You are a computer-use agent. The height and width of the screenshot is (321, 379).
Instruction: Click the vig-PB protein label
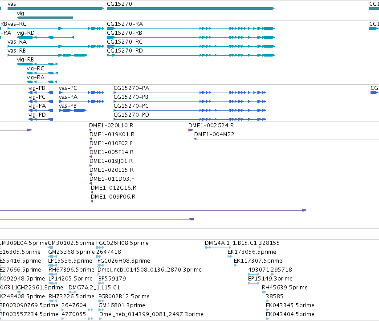(37, 88)
